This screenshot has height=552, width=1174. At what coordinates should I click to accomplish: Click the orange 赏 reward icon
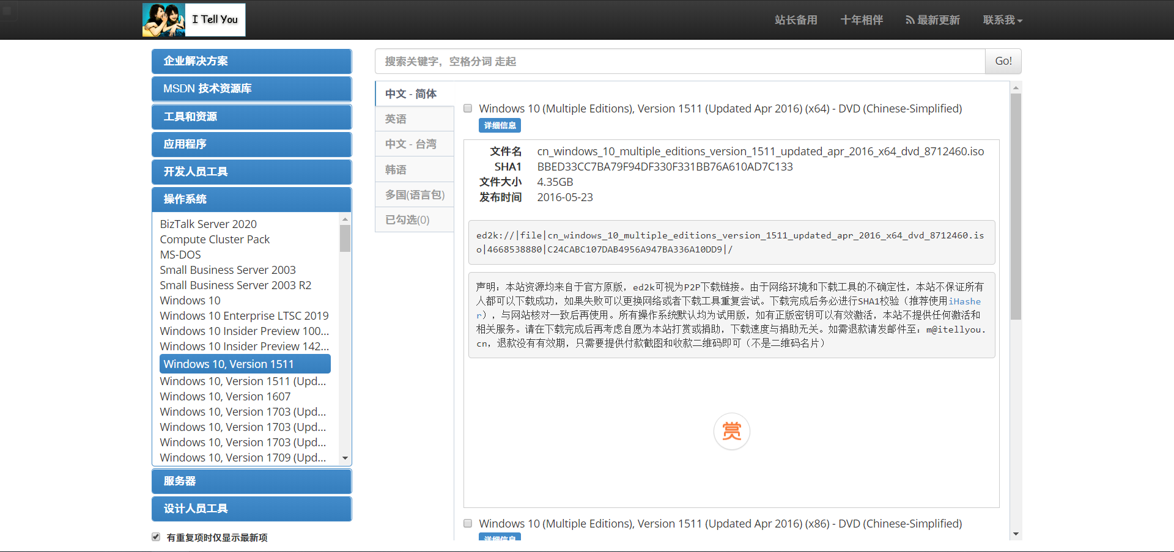click(x=731, y=432)
